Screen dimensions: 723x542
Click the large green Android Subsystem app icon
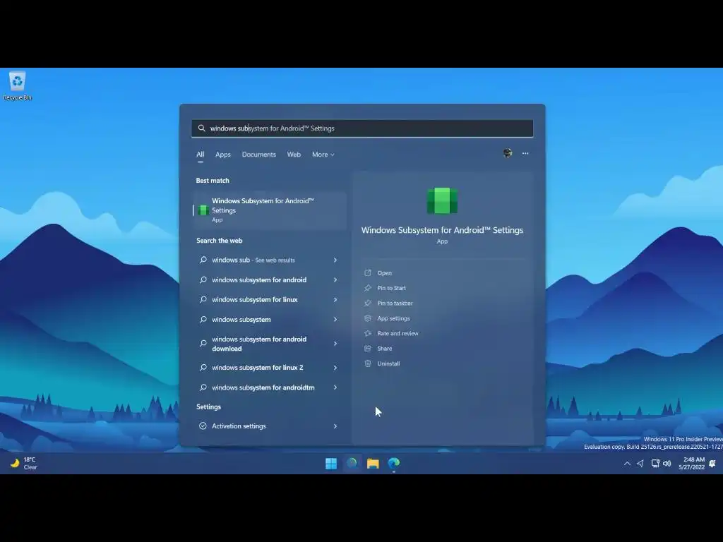[x=442, y=200]
